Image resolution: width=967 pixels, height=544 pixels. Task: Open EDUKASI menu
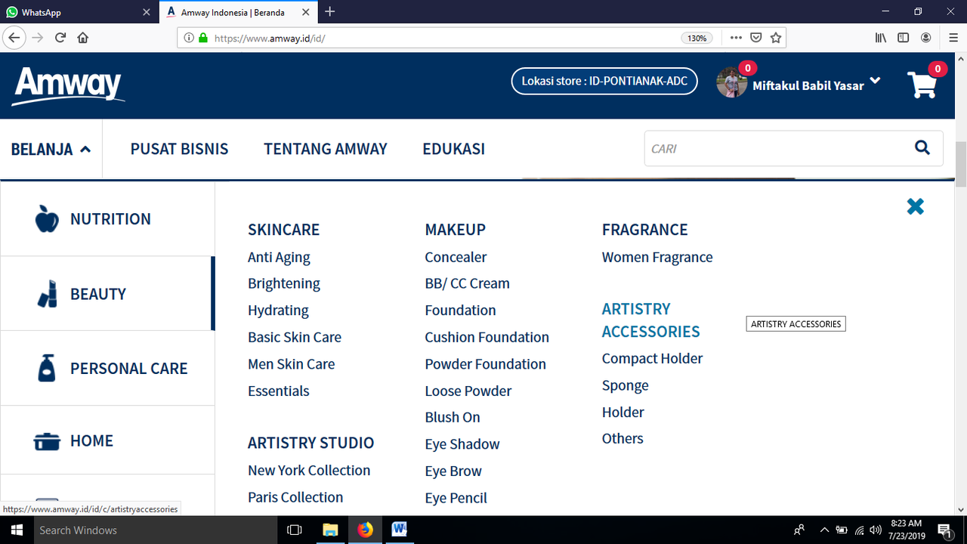[453, 149]
